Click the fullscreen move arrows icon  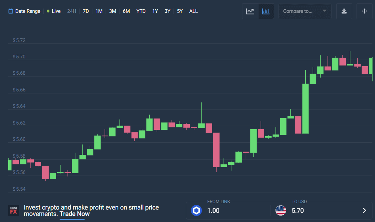(x=364, y=11)
